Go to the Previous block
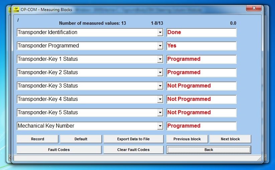This screenshot has width=275, height=170. coord(187,139)
